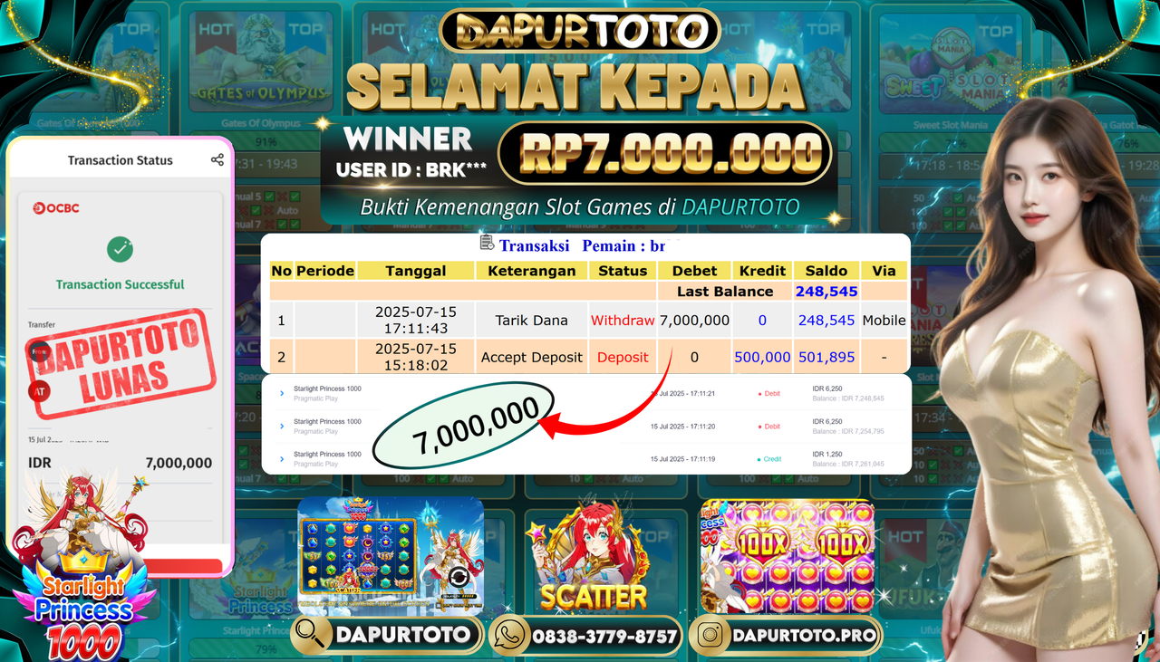Expand the first Starlight Princess 1000 row chevron
Image resolution: width=1160 pixels, height=662 pixels.
click(282, 394)
